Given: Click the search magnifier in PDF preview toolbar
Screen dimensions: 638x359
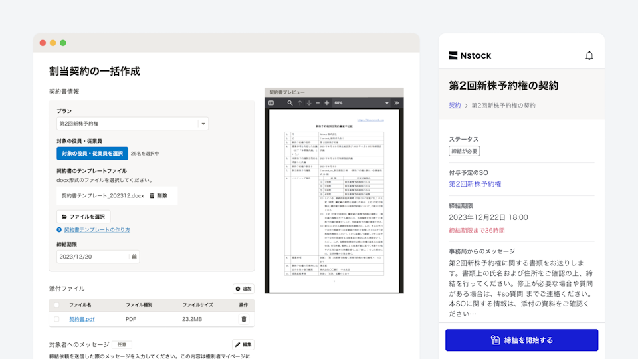Looking at the screenshot, I should pyautogui.click(x=290, y=103).
